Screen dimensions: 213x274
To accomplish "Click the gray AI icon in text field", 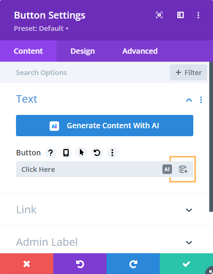I will tap(167, 169).
